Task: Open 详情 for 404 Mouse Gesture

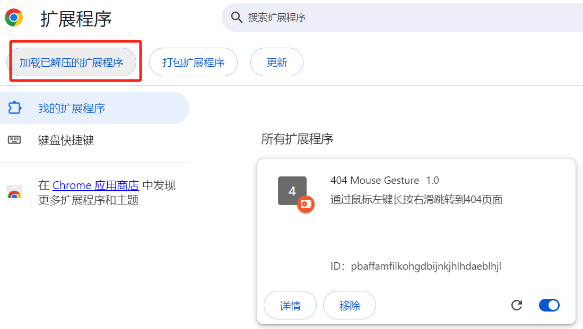Action: pos(290,305)
